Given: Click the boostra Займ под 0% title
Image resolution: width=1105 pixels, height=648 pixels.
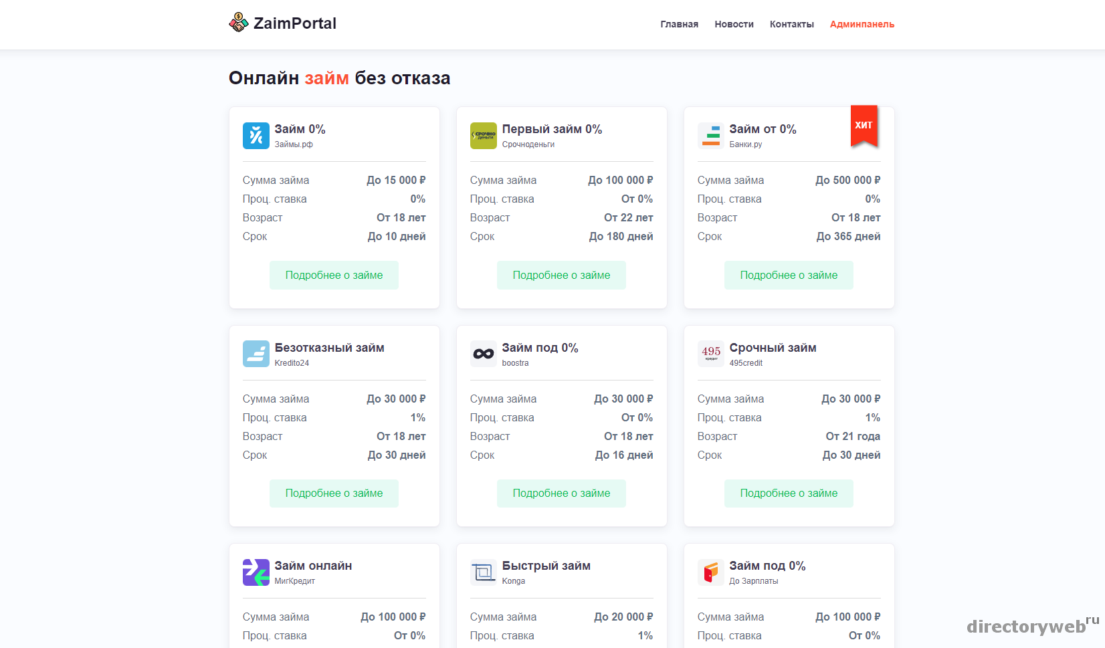Looking at the screenshot, I should coord(540,348).
